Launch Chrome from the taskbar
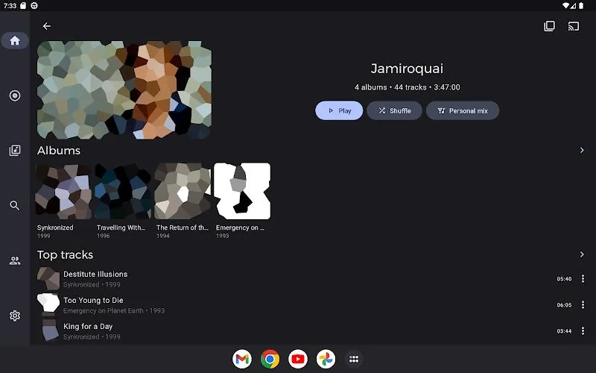Viewport: 596px width, 373px height. pyautogui.click(x=270, y=359)
